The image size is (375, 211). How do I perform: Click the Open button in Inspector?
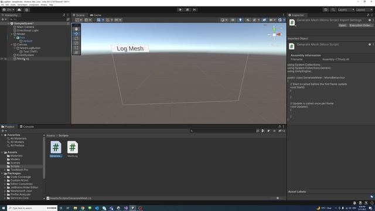coord(342,25)
